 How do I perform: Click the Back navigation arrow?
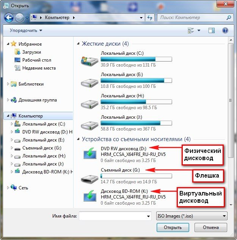pyautogui.click(x=9, y=18)
